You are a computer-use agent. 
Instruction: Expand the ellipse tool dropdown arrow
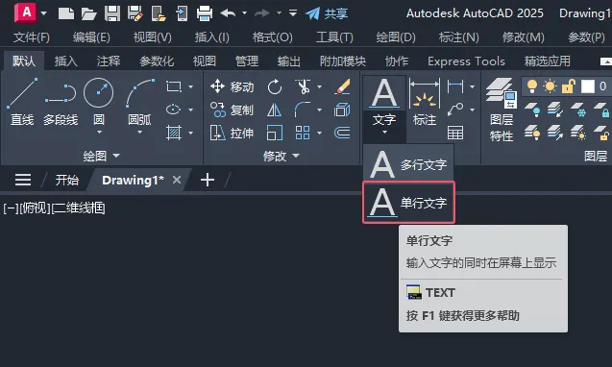tap(190, 110)
